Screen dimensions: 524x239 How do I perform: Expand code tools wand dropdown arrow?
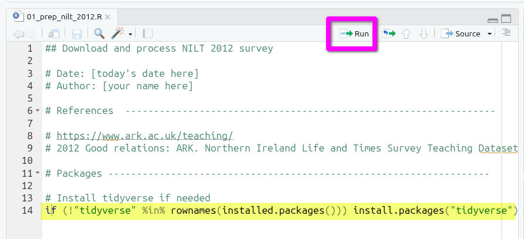pyautogui.click(x=130, y=35)
